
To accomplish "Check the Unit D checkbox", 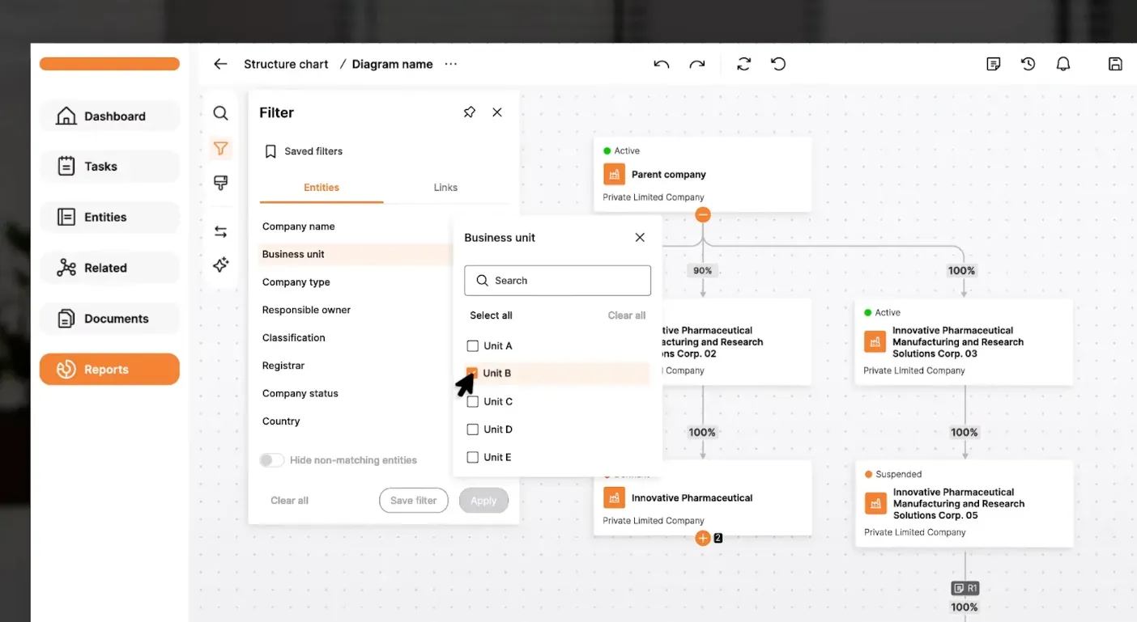I will pyautogui.click(x=473, y=429).
